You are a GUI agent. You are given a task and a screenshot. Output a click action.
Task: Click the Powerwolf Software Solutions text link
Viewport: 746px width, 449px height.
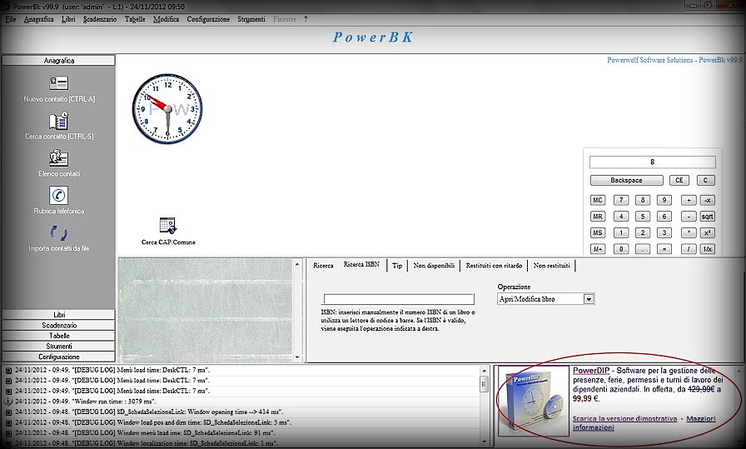pos(674,60)
